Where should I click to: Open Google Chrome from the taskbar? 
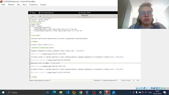81,92
